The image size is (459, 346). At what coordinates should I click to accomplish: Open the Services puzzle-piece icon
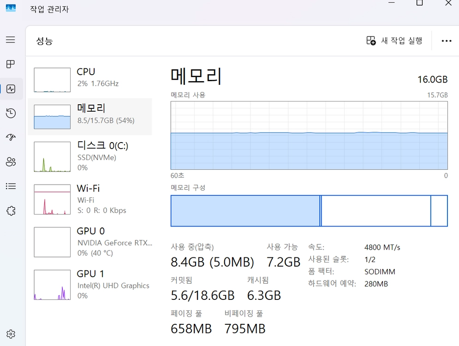tap(11, 211)
